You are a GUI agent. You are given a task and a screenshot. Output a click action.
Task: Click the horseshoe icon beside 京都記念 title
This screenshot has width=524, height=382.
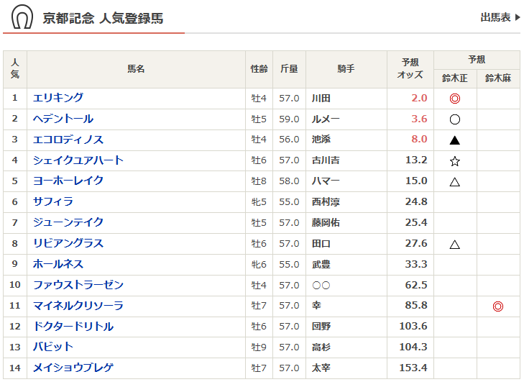click(x=22, y=17)
